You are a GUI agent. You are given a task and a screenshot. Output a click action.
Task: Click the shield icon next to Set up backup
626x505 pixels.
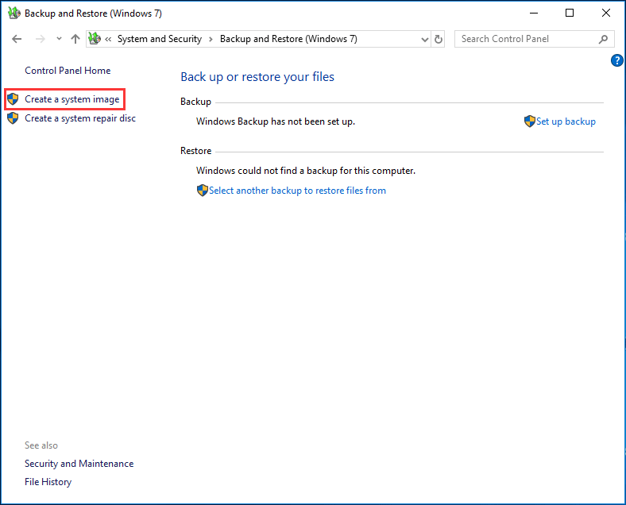tap(529, 121)
